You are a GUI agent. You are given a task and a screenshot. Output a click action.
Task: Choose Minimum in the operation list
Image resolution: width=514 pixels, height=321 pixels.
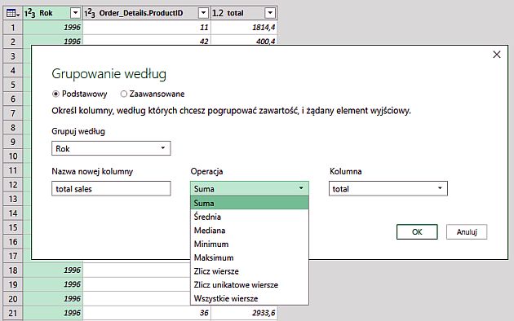(250, 244)
